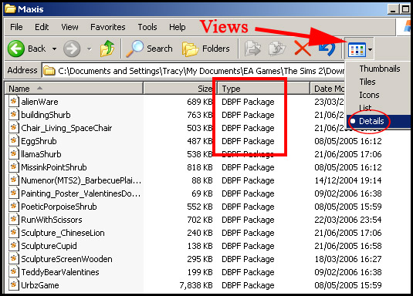Click the blue Undo arrow icon
The width and height of the screenshot is (413, 296).
(x=327, y=49)
